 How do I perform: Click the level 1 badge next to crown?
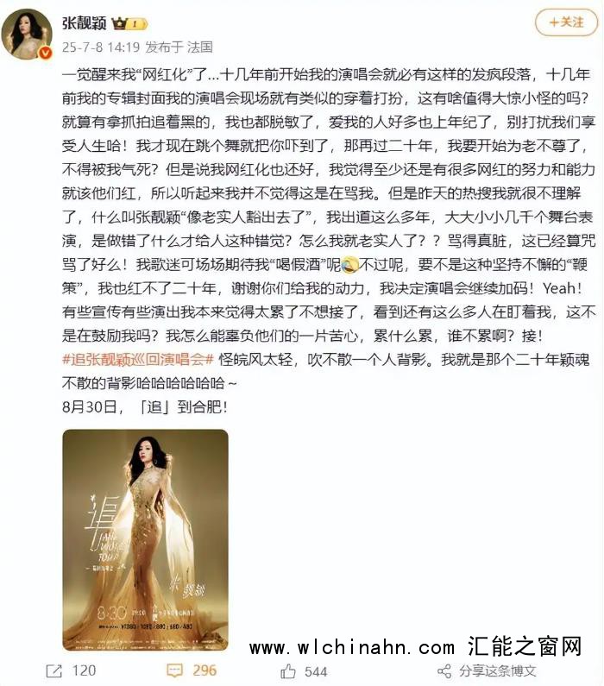tap(138, 23)
